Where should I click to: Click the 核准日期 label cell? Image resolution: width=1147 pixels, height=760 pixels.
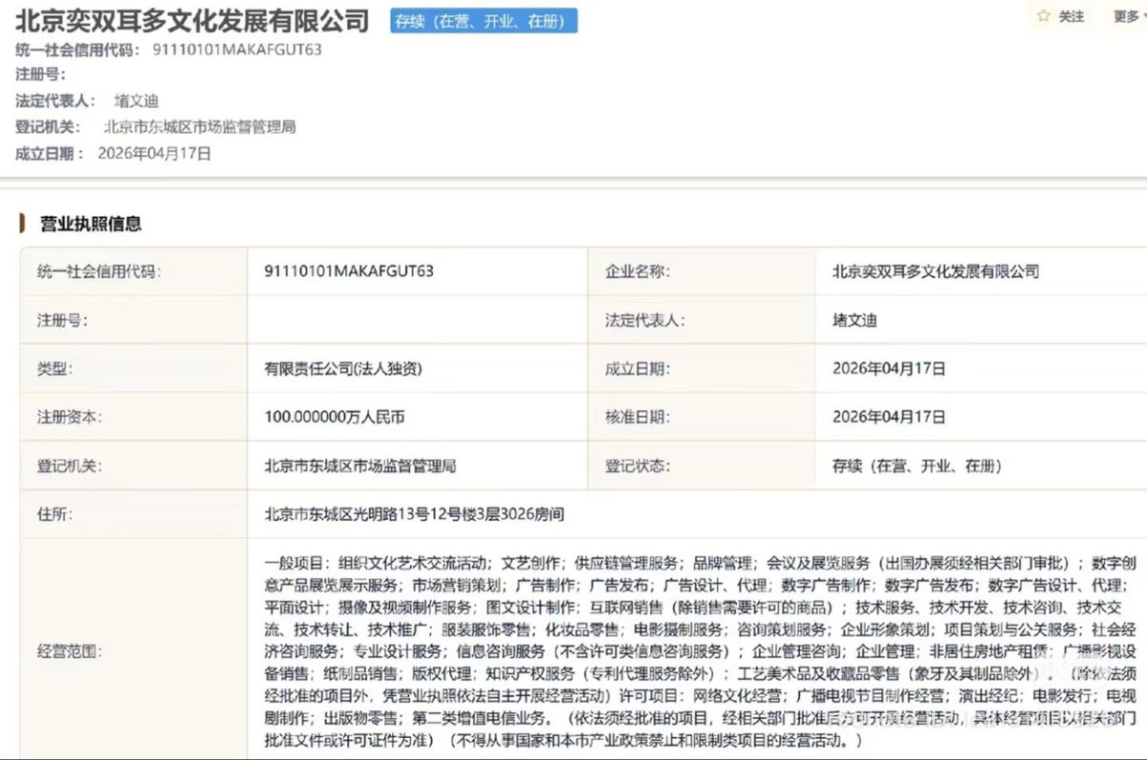coord(703,418)
